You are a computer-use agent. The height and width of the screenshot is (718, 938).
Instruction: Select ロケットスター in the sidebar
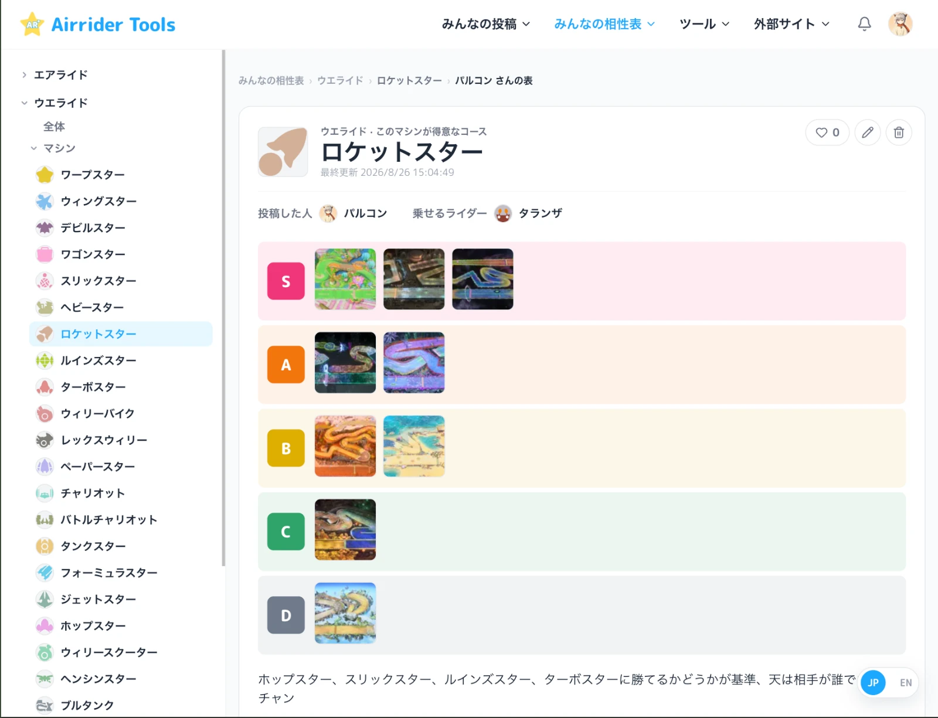pos(121,334)
